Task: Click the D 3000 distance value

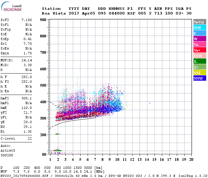Action: point(88,168)
